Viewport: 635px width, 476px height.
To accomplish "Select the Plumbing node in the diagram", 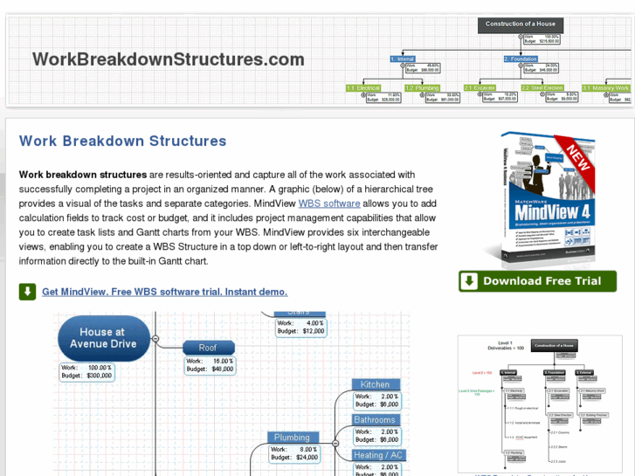I will pyautogui.click(x=293, y=438).
